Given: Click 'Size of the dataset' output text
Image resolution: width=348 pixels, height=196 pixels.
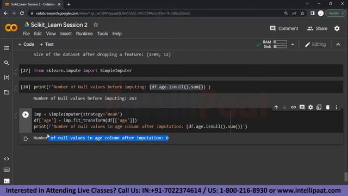Looking at the screenshot, I should point(102,54).
